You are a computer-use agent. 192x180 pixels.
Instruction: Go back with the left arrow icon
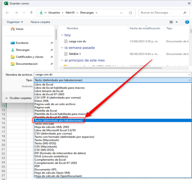coord(7,13)
